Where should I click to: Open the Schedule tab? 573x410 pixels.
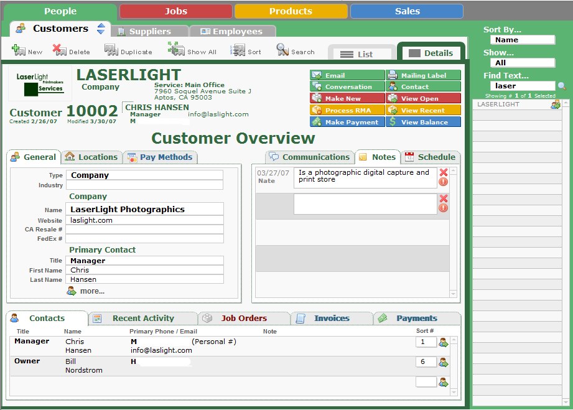(x=431, y=157)
